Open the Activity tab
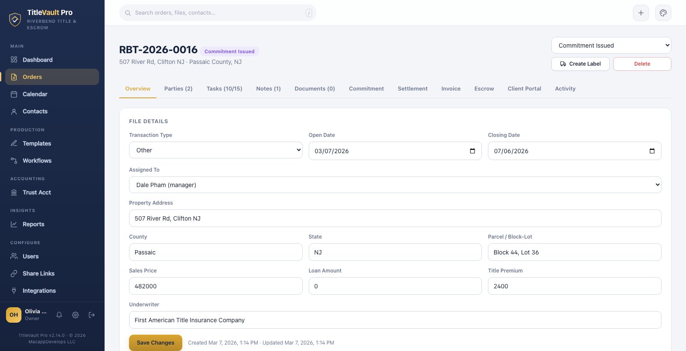The height and width of the screenshot is (351, 686). point(565,89)
